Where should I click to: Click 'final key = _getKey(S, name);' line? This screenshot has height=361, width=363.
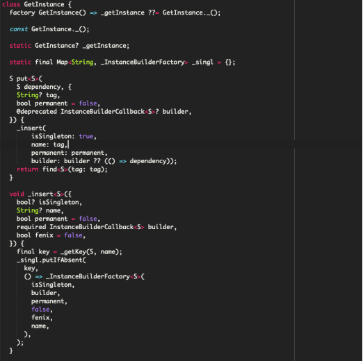click(70, 252)
